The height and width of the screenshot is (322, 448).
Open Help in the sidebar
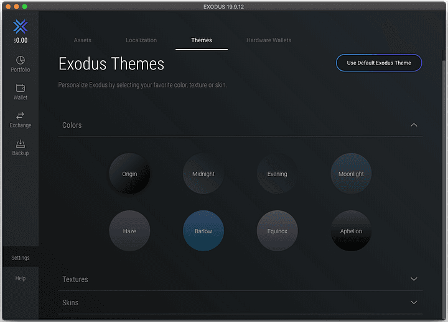point(21,278)
